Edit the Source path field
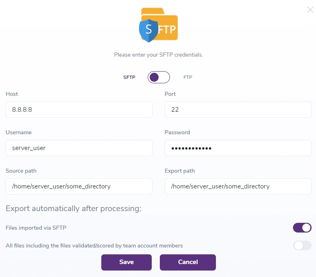316x277 pixels. coord(79,186)
